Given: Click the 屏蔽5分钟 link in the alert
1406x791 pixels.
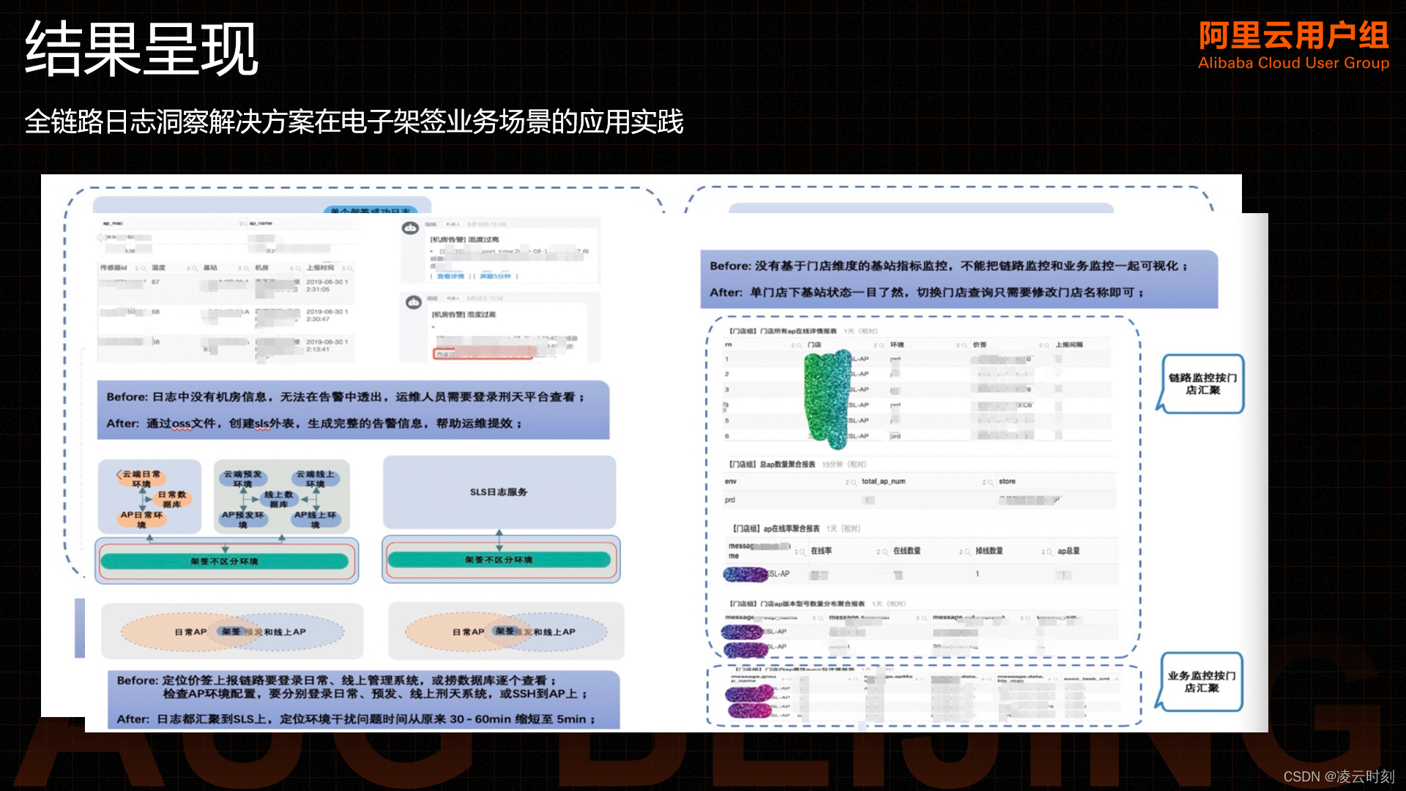Looking at the screenshot, I should (496, 276).
